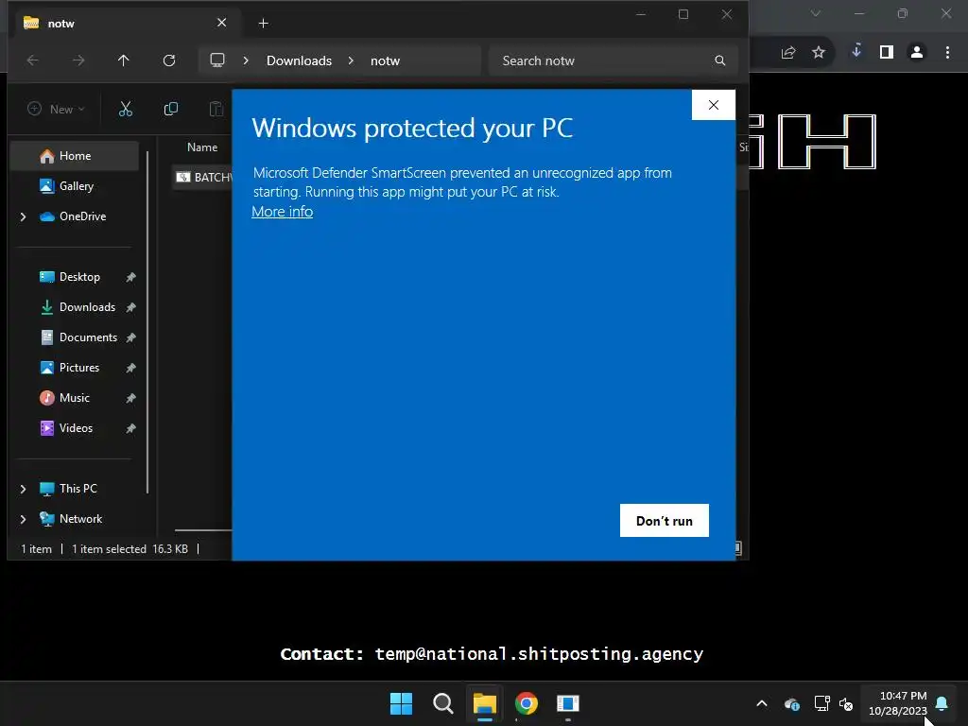Open Home in the navigation pane
The width and height of the screenshot is (968, 726).
tap(75, 156)
